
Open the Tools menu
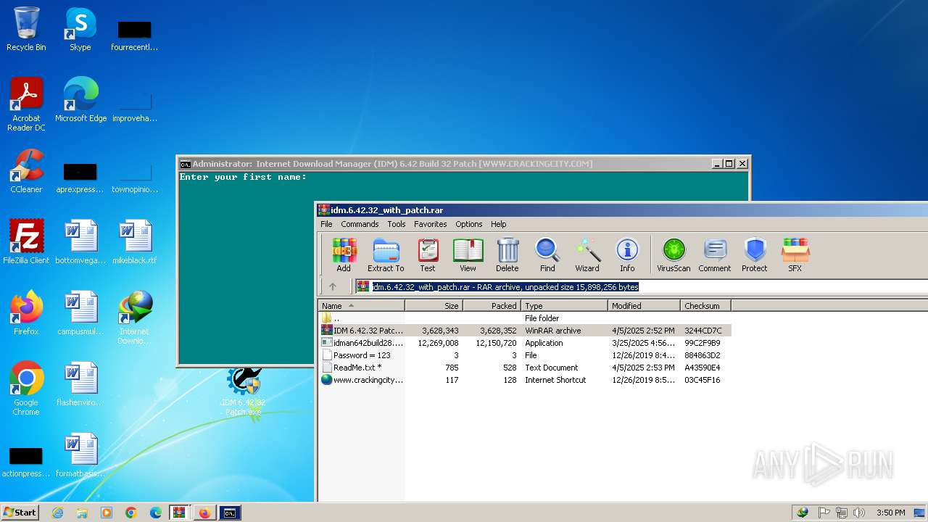tap(397, 224)
